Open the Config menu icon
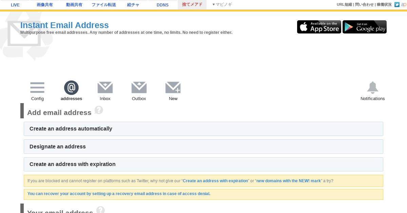 point(37,88)
